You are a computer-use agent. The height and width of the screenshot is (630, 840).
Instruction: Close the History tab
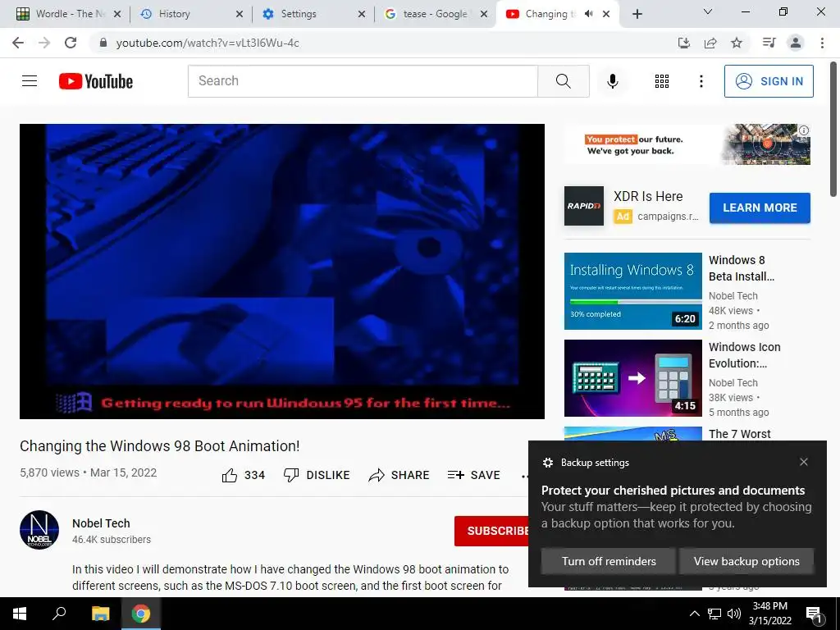click(x=240, y=14)
